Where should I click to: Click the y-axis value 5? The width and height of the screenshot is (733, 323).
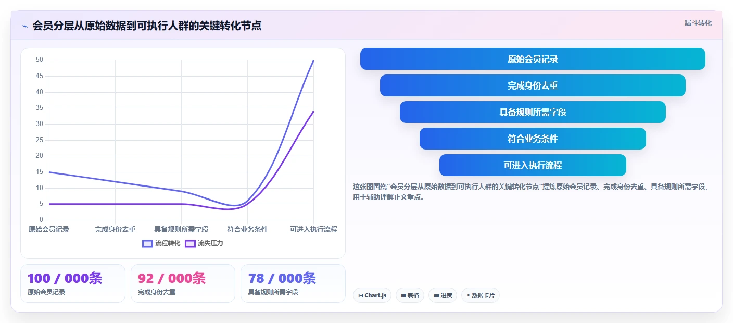41,204
